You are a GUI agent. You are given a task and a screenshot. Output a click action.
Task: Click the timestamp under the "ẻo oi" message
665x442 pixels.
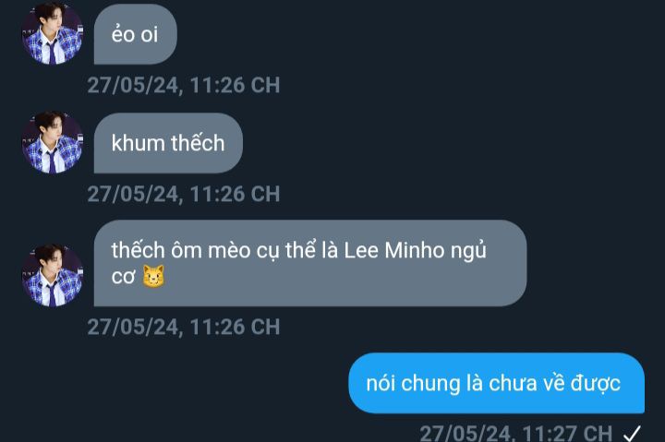(184, 85)
